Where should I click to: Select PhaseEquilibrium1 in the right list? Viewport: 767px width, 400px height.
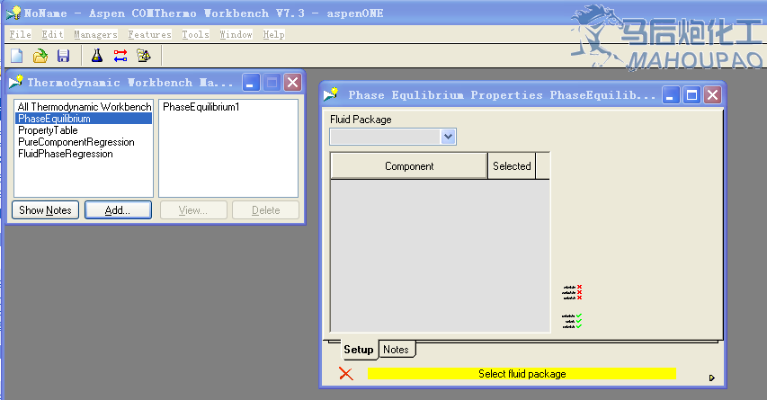(x=201, y=107)
